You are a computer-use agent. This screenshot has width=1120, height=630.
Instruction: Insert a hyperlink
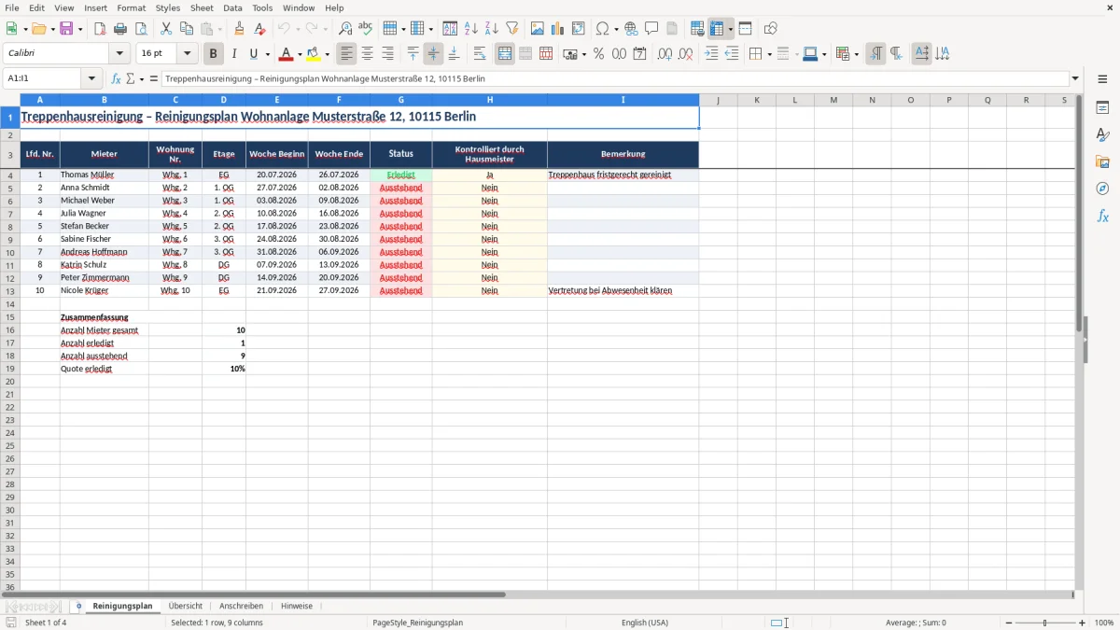coord(631,29)
